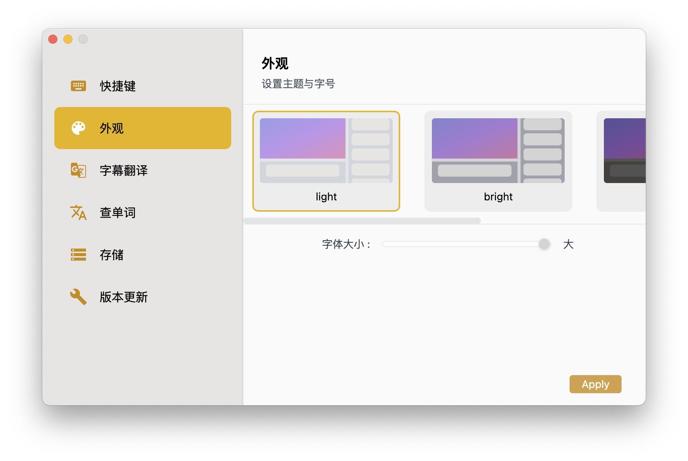Click the font size slider track middle
Viewport: 688px width, 461px height.
coord(467,244)
